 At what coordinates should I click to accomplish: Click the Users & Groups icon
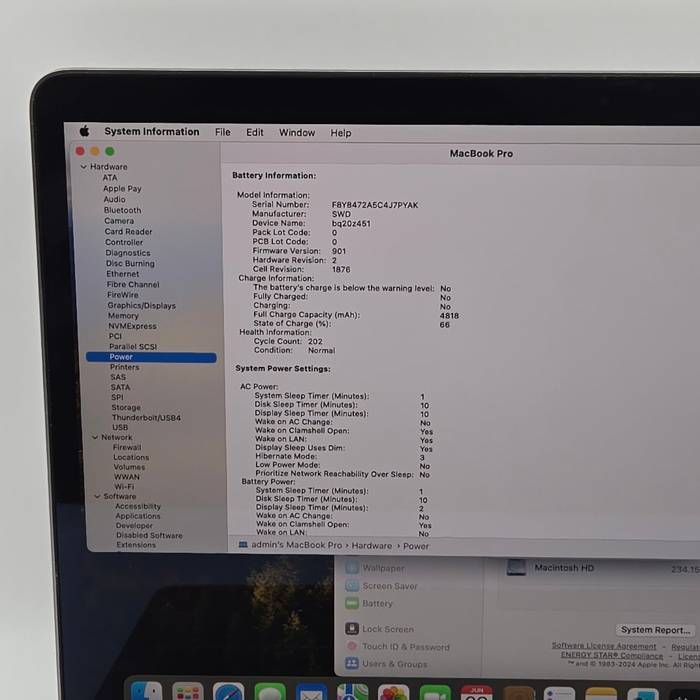pyautogui.click(x=352, y=664)
